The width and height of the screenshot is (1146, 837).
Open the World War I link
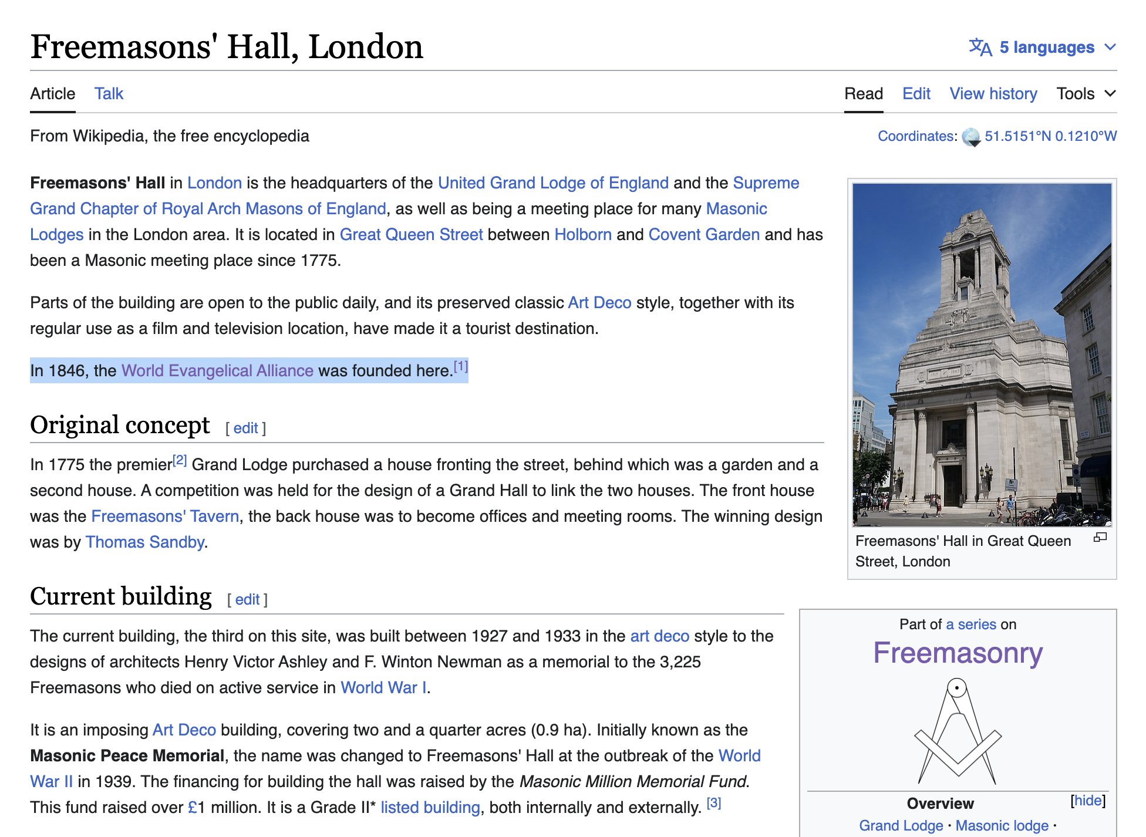(384, 687)
